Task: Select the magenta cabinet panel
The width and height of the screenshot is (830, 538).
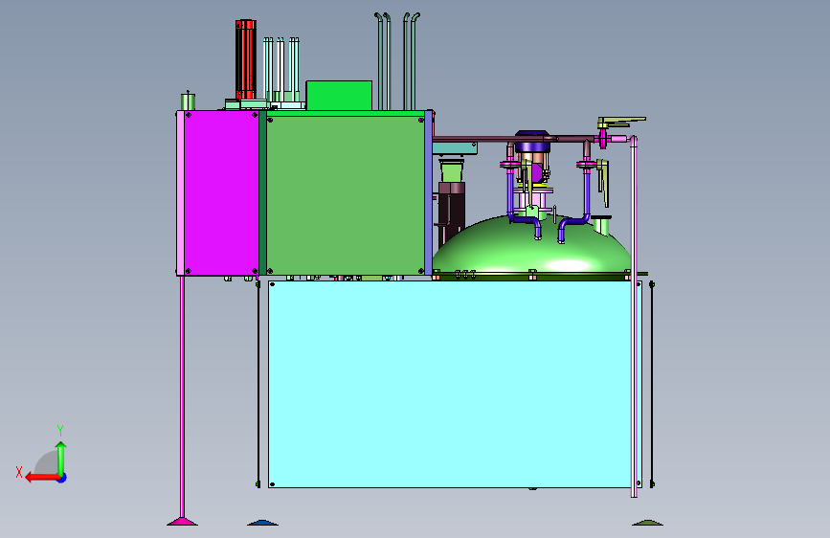Action: (x=221, y=192)
